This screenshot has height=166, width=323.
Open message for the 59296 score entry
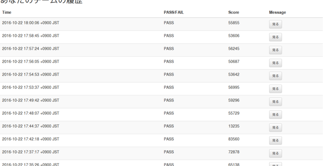pos(275,102)
